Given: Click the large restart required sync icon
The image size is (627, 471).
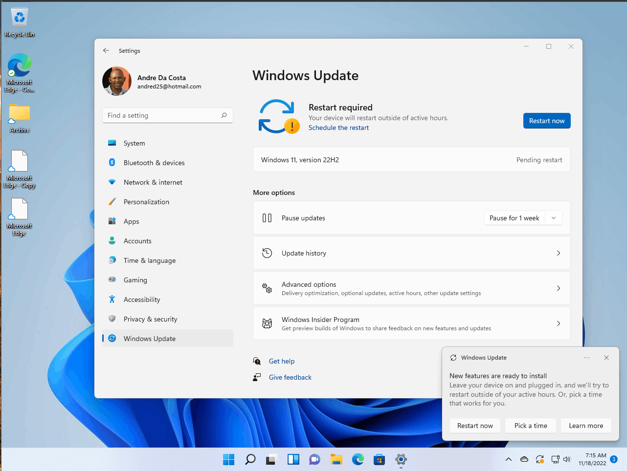Looking at the screenshot, I should pos(278,116).
